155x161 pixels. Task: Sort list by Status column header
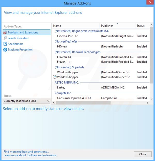click(x=142, y=26)
